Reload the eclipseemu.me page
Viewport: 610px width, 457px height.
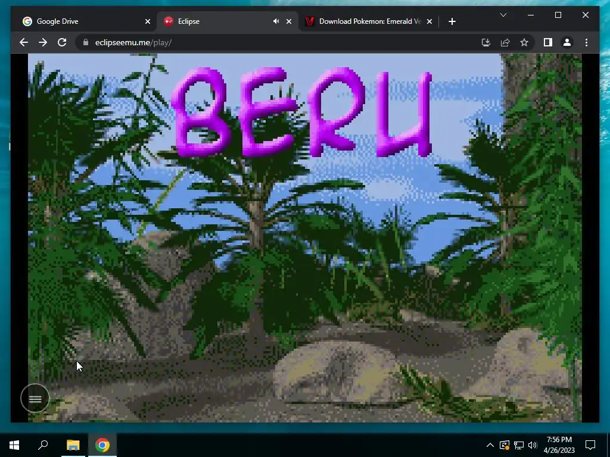click(62, 42)
